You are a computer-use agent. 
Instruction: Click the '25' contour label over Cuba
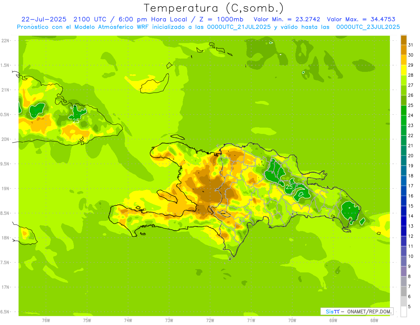[x=76, y=121]
